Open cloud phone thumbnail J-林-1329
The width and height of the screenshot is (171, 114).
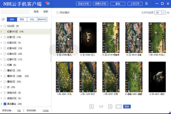point(88,77)
